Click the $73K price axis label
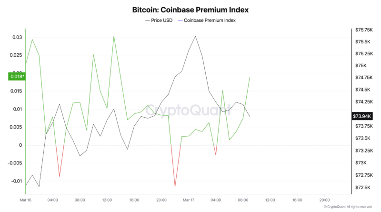Screen dimensions: 381x212 click(360, 163)
